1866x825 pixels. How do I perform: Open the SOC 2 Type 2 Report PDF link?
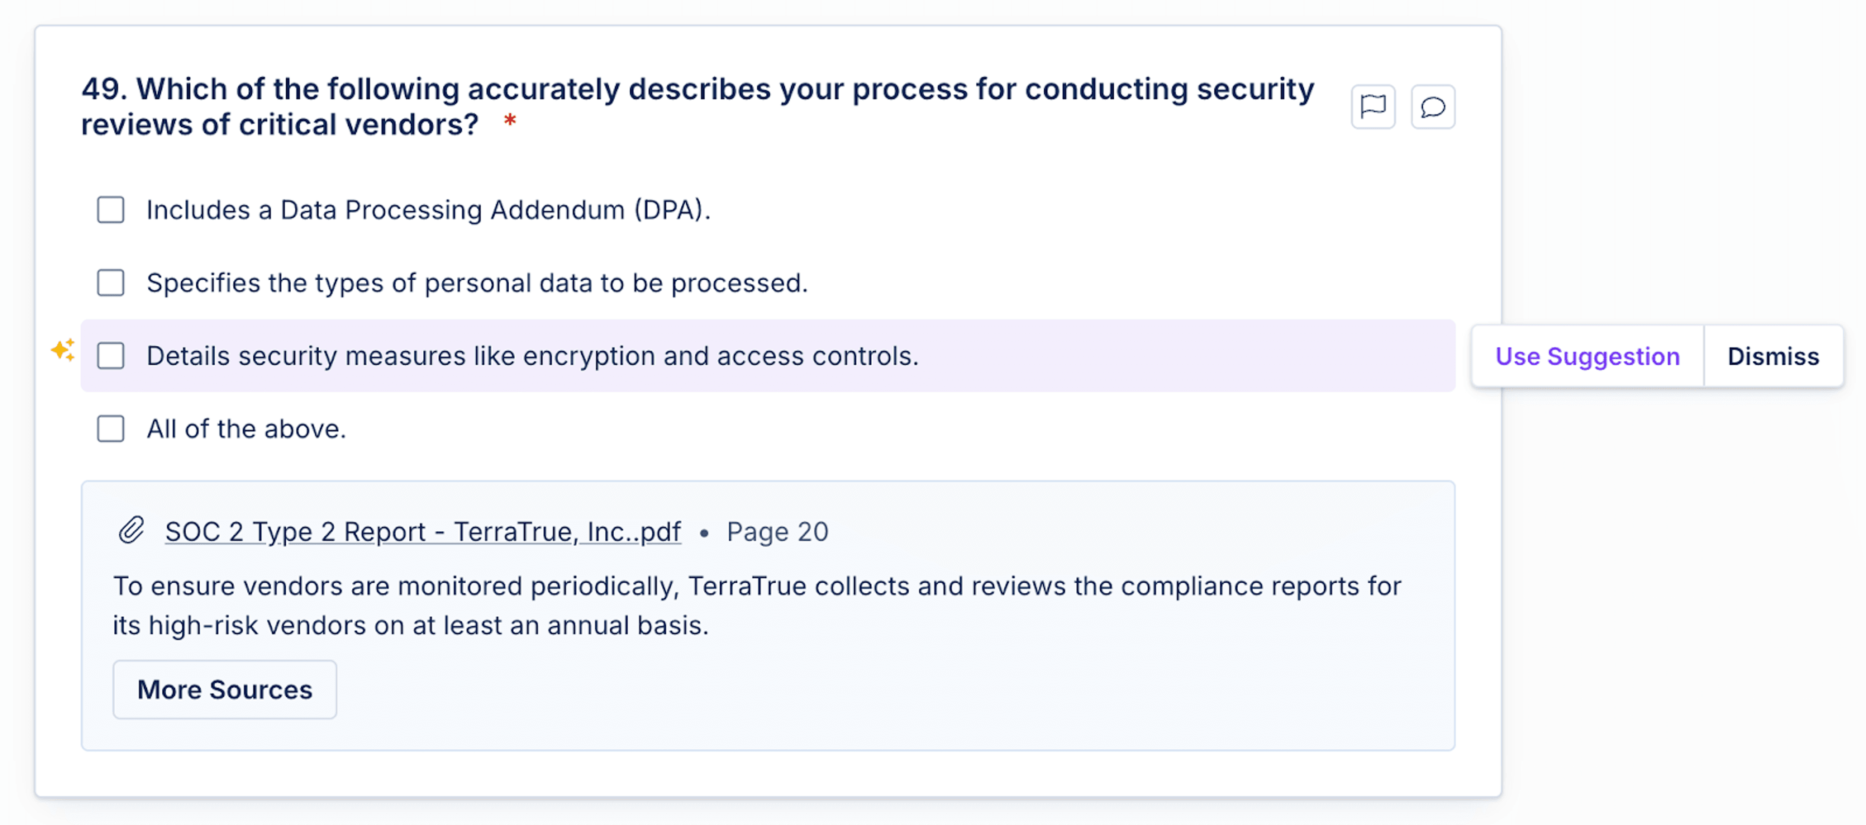tap(423, 532)
